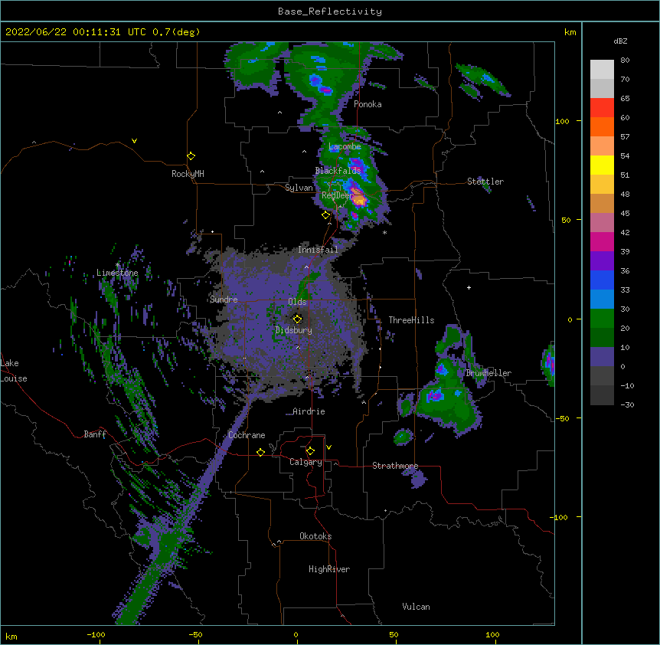Click the 80 value in the dBZ legend
The height and width of the screenshot is (645, 660).
click(x=625, y=61)
